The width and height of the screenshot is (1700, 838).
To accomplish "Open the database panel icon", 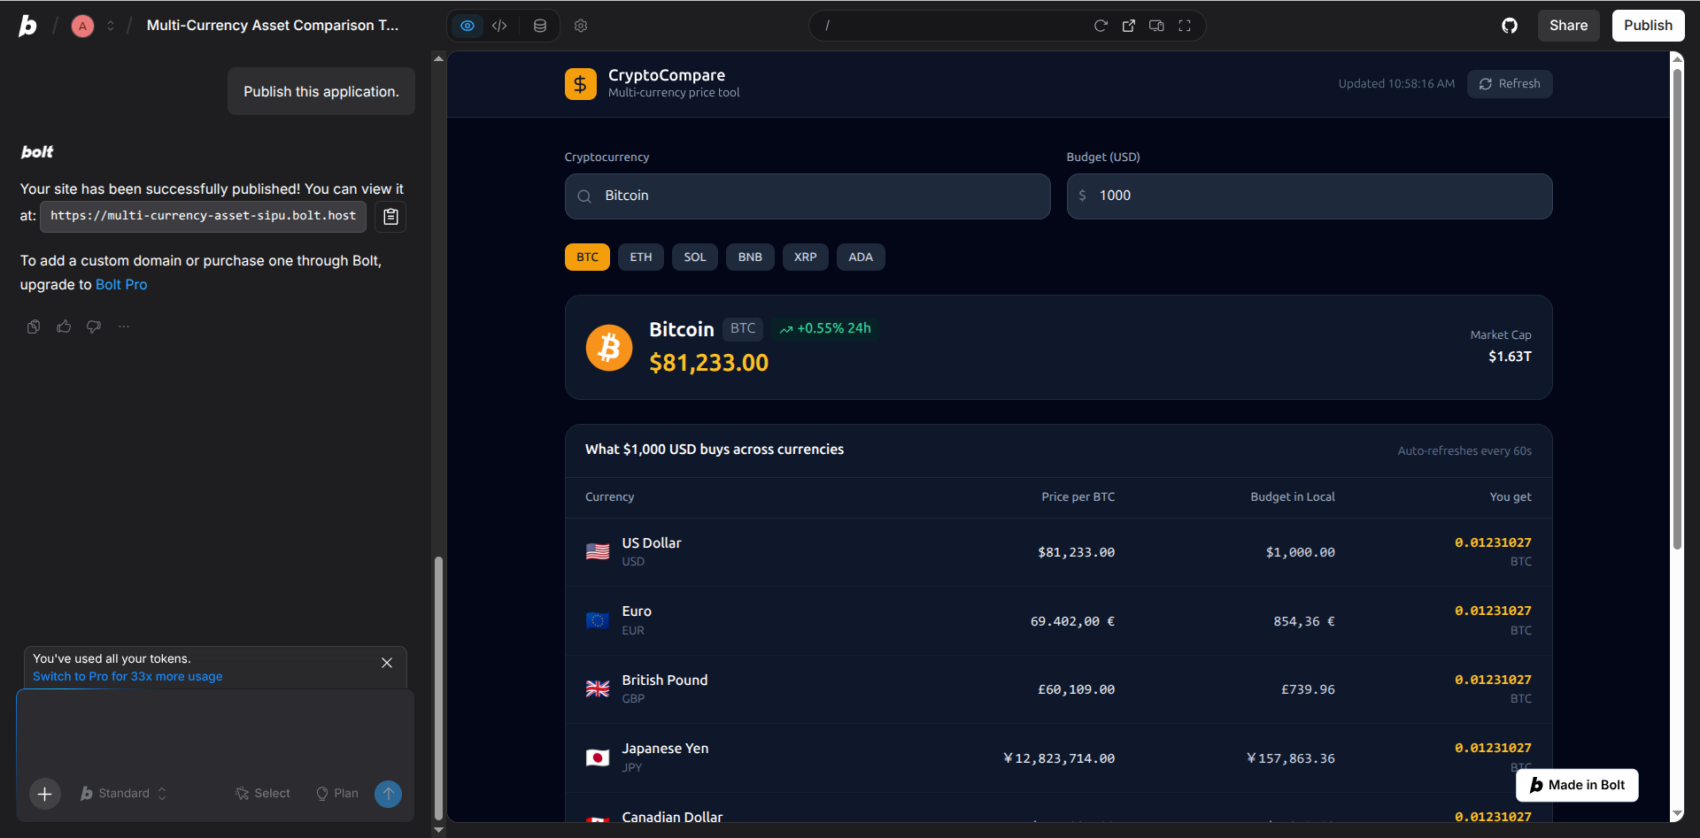I will pos(540,26).
